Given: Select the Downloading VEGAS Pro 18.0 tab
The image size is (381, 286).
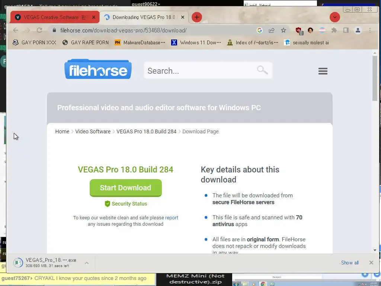Looking at the screenshot, I should point(144,17).
